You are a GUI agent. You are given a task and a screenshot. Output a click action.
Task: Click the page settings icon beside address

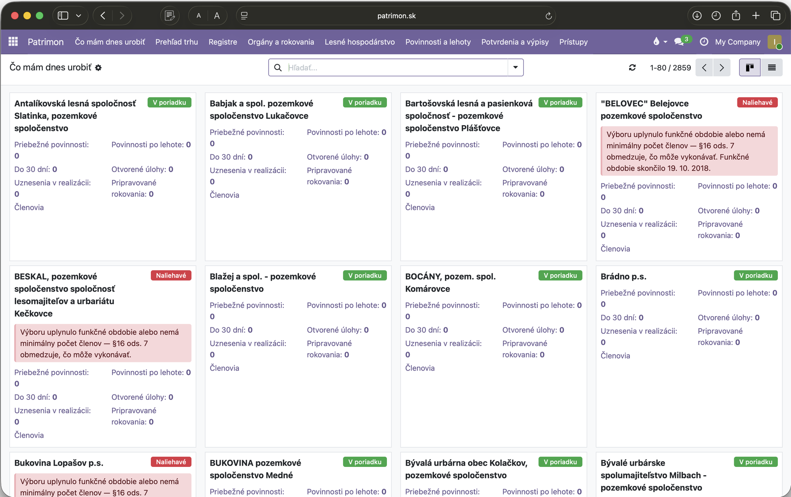point(244,16)
